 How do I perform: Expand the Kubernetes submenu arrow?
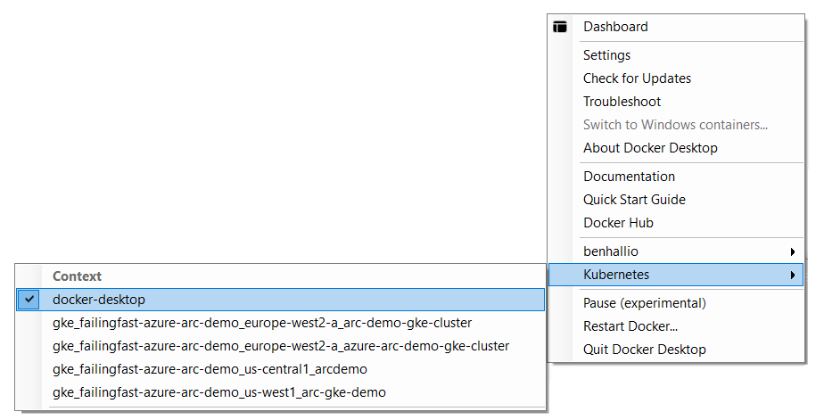point(792,275)
